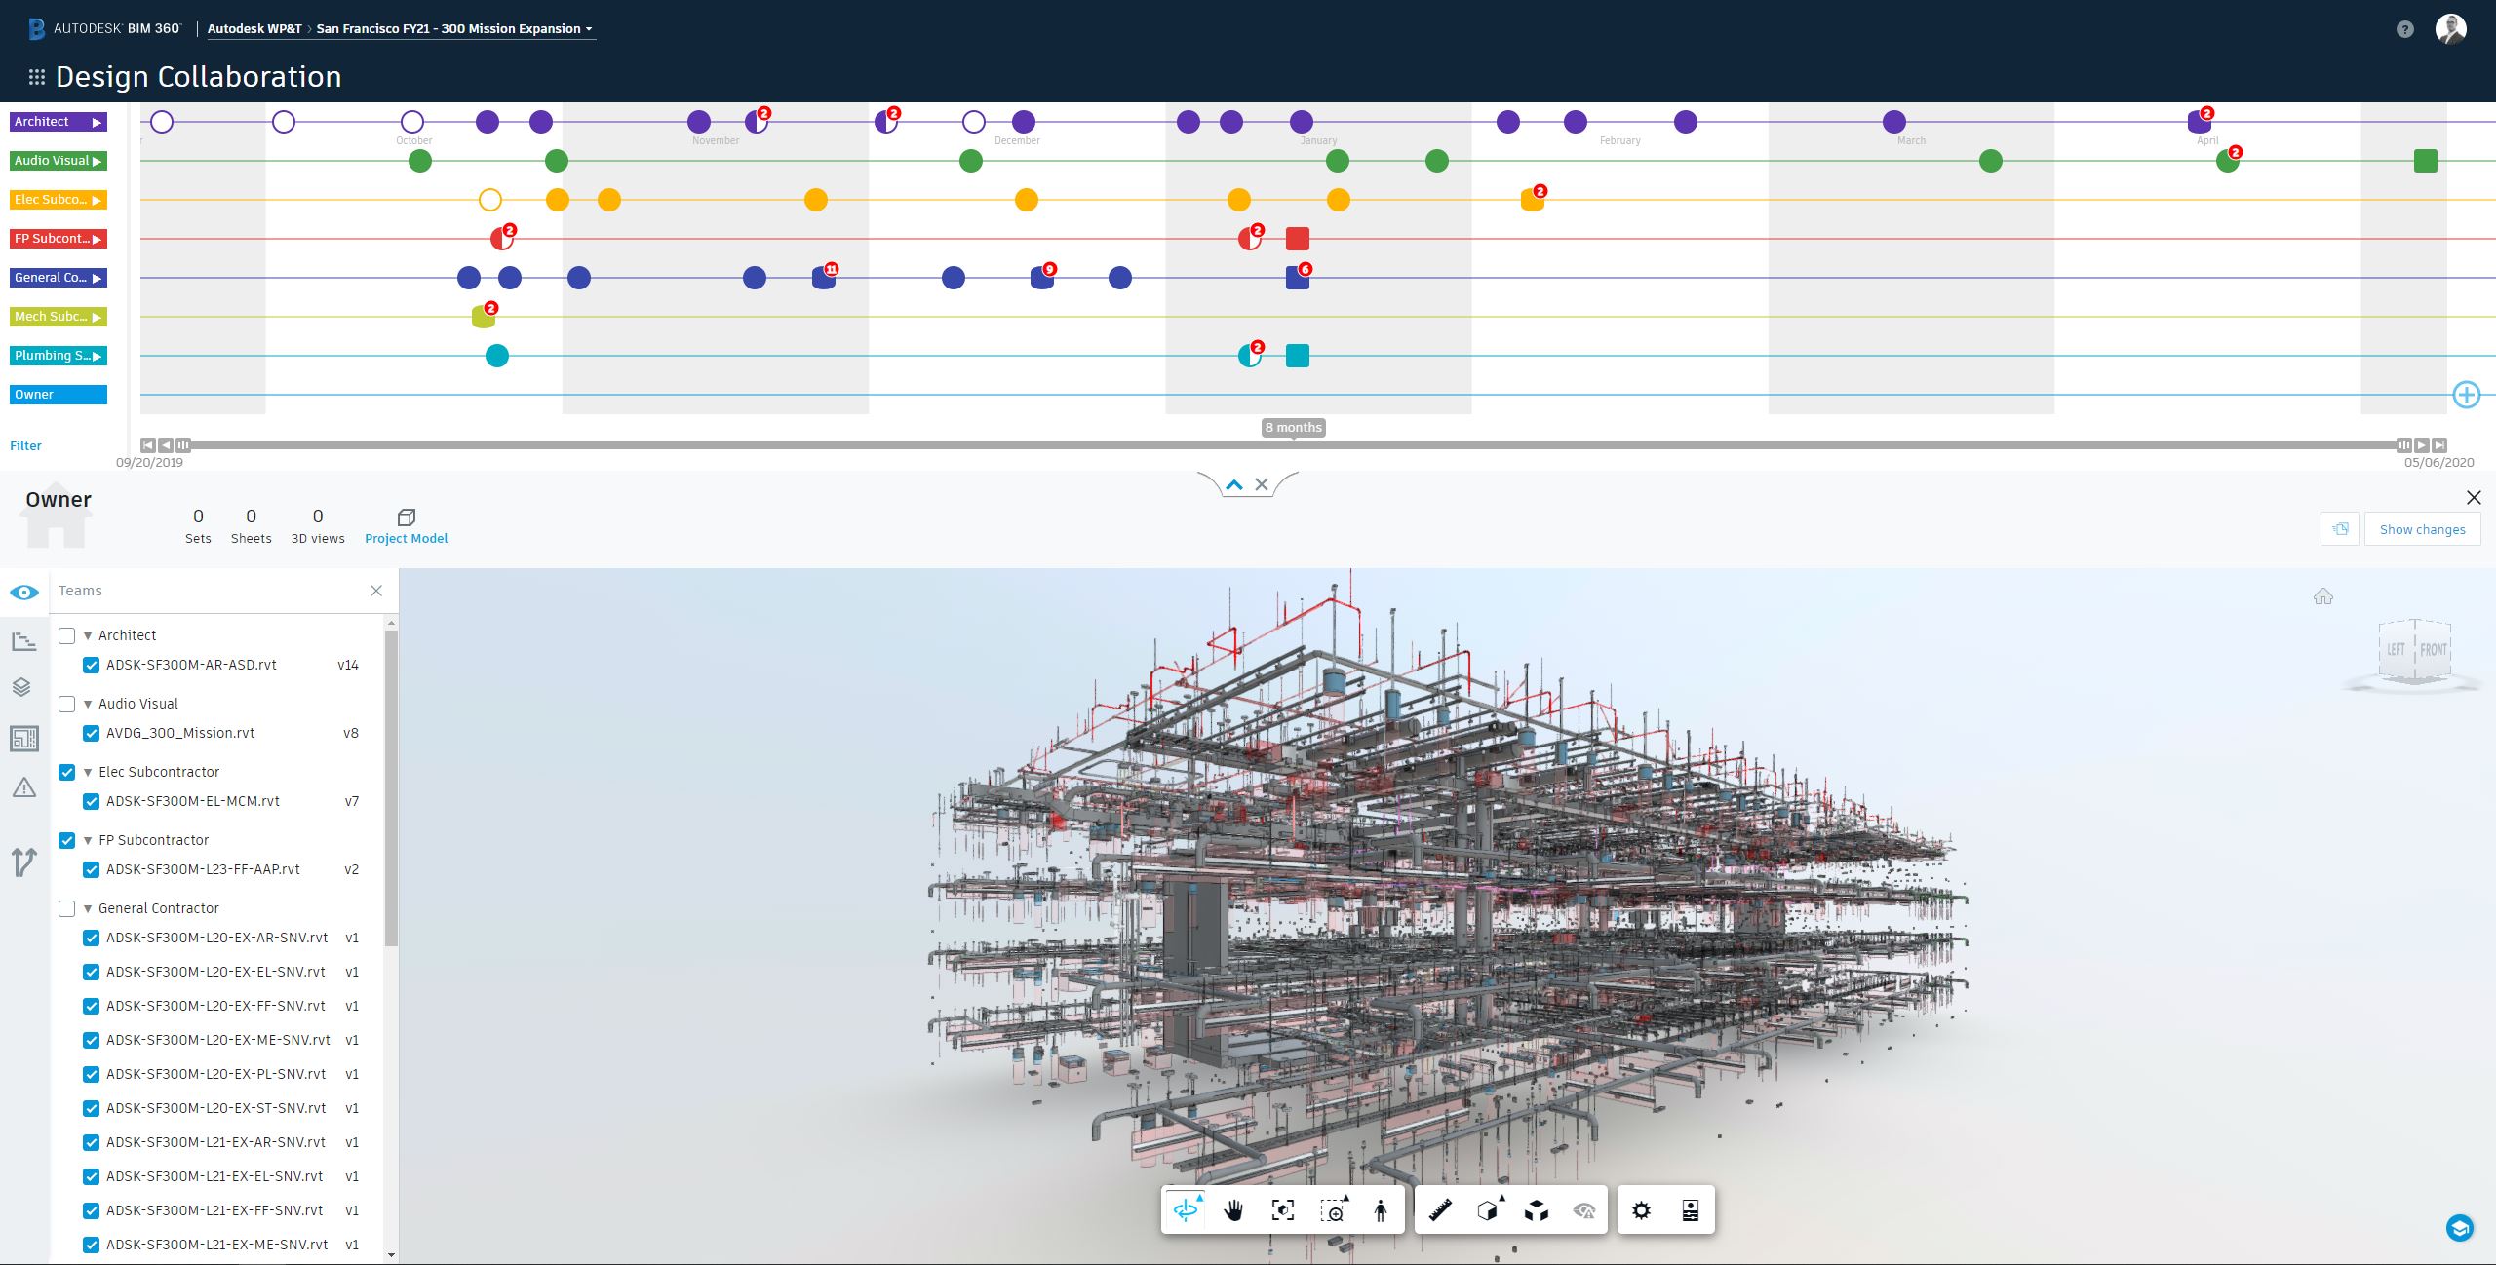2496x1265 pixels.
Task: Collapse timeline with the up chevron
Action: [x=1234, y=484]
